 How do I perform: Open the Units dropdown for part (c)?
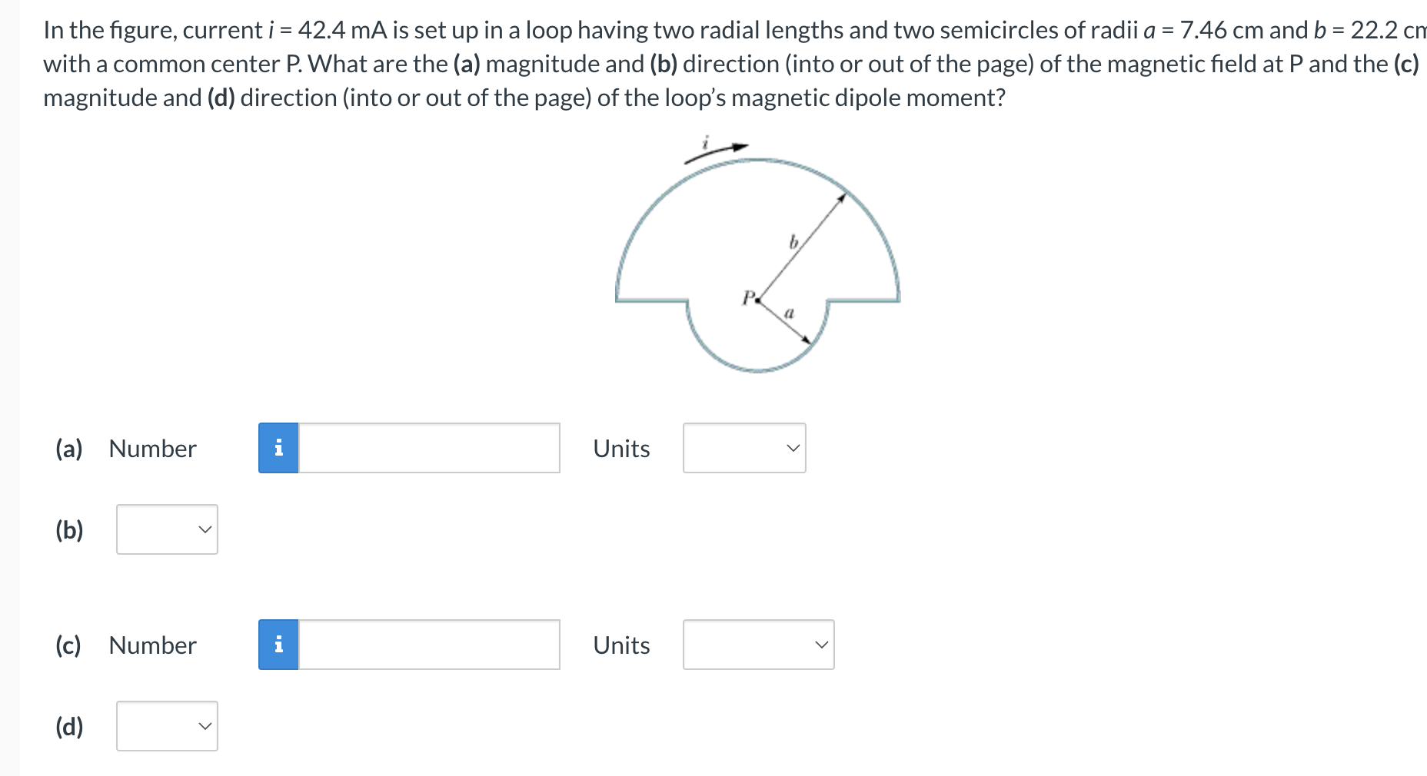757,645
